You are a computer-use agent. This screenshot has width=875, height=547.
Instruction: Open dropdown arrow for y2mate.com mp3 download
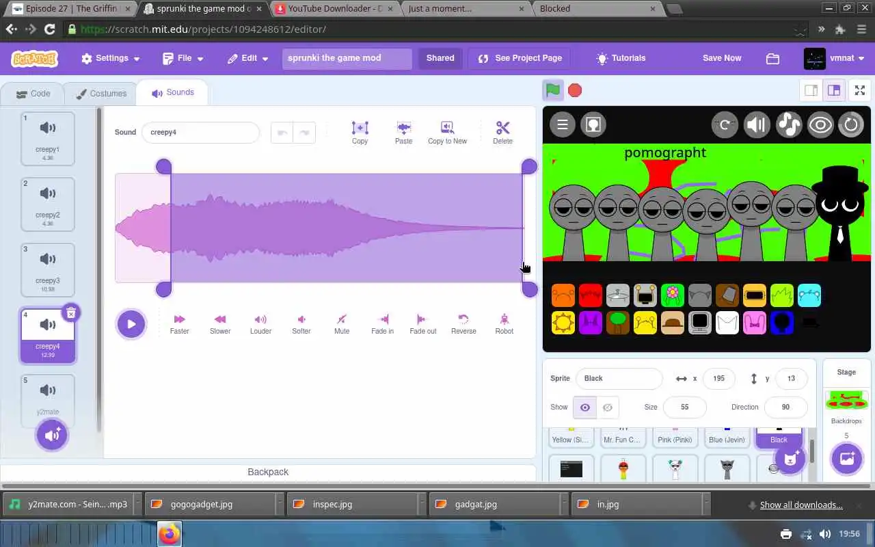coord(138,505)
